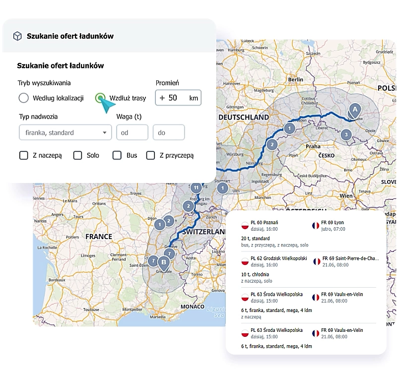
Task: Open the Poznań to Lyon offer
Action: point(308,234)
